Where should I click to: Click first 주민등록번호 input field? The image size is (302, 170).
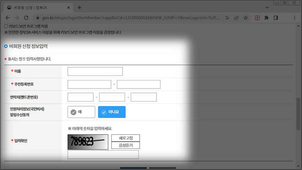[x=89, y=84]
